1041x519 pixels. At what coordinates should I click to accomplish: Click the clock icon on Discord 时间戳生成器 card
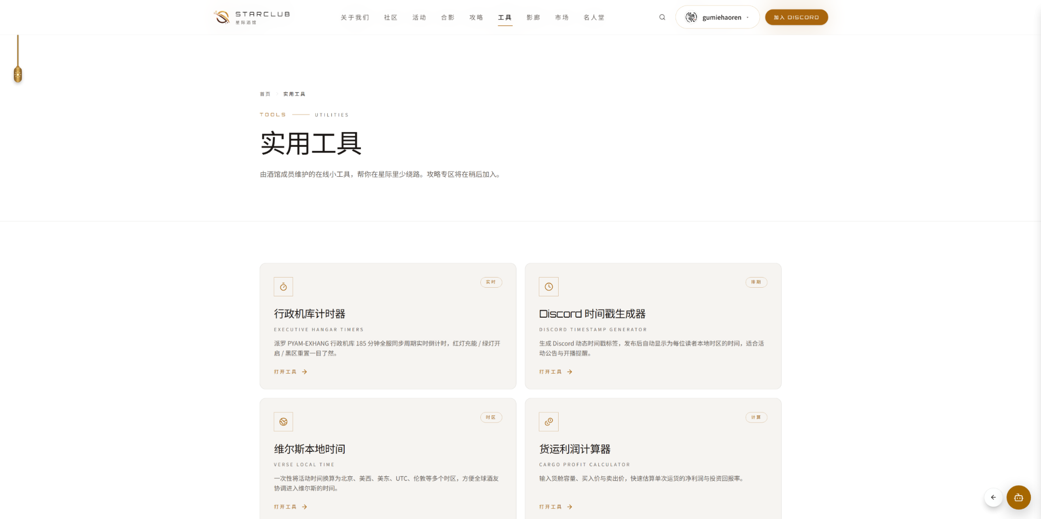point(548,287)
